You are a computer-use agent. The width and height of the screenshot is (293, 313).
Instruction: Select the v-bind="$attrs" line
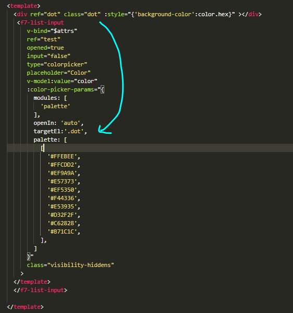[x=52, y=31]
